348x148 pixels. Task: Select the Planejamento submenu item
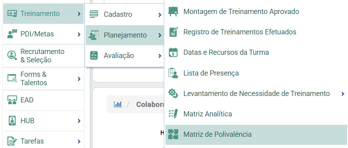pos(125,35)
